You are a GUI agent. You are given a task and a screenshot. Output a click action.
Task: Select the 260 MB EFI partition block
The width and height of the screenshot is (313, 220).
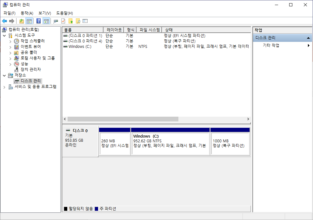click(115, 141)
